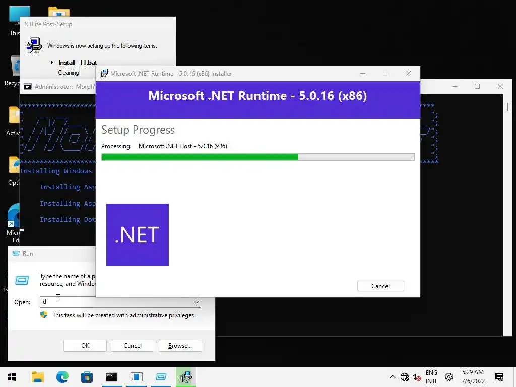Click the NTLite Post-Setup computer icon
This screenshot has height=387, width=516.
coord(34,45)
